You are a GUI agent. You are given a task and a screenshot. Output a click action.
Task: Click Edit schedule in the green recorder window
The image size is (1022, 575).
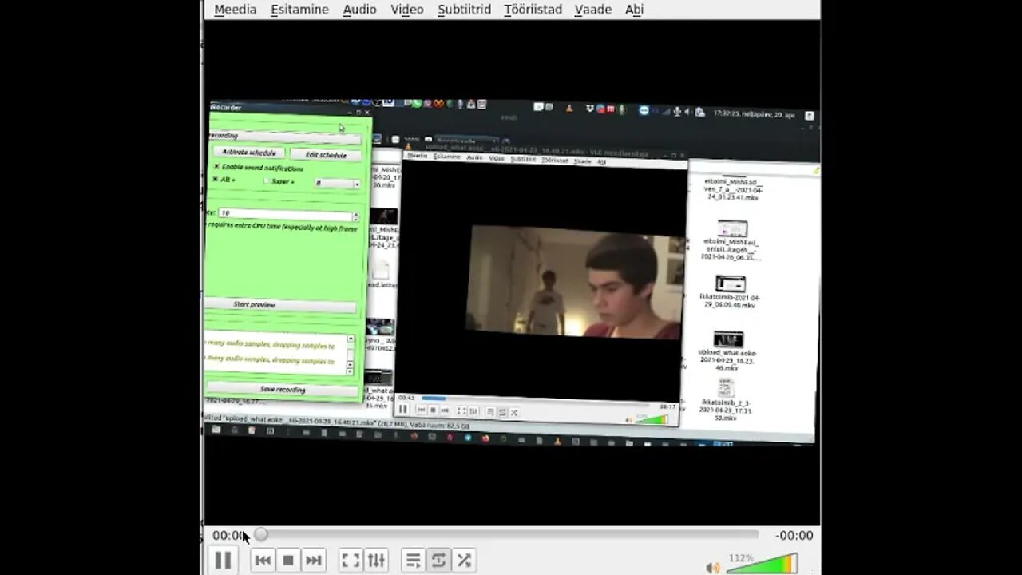click(x=326, y=155)
